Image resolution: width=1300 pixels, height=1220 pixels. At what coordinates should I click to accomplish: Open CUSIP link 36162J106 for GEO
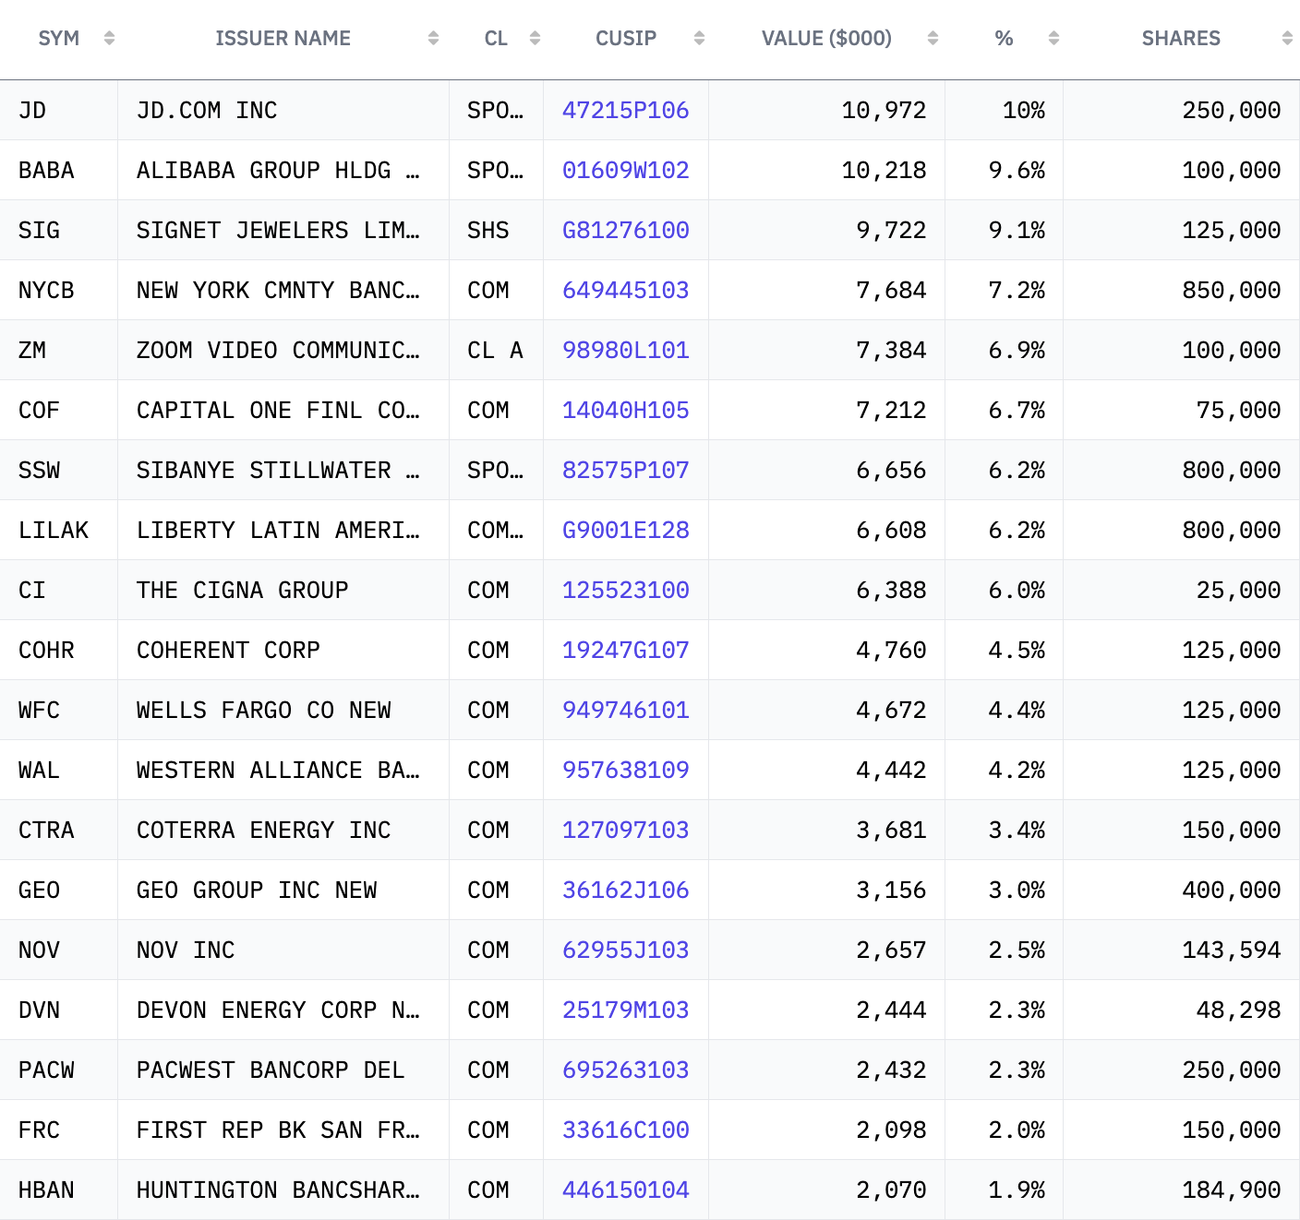pyautogui.click(x=626, y=890)
